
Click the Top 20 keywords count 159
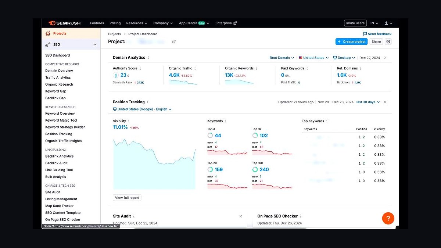point(219,169)
